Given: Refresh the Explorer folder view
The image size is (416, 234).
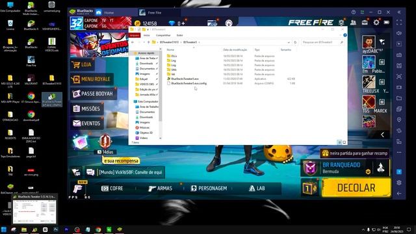Looking at the screenshot, I should point(295,42).
